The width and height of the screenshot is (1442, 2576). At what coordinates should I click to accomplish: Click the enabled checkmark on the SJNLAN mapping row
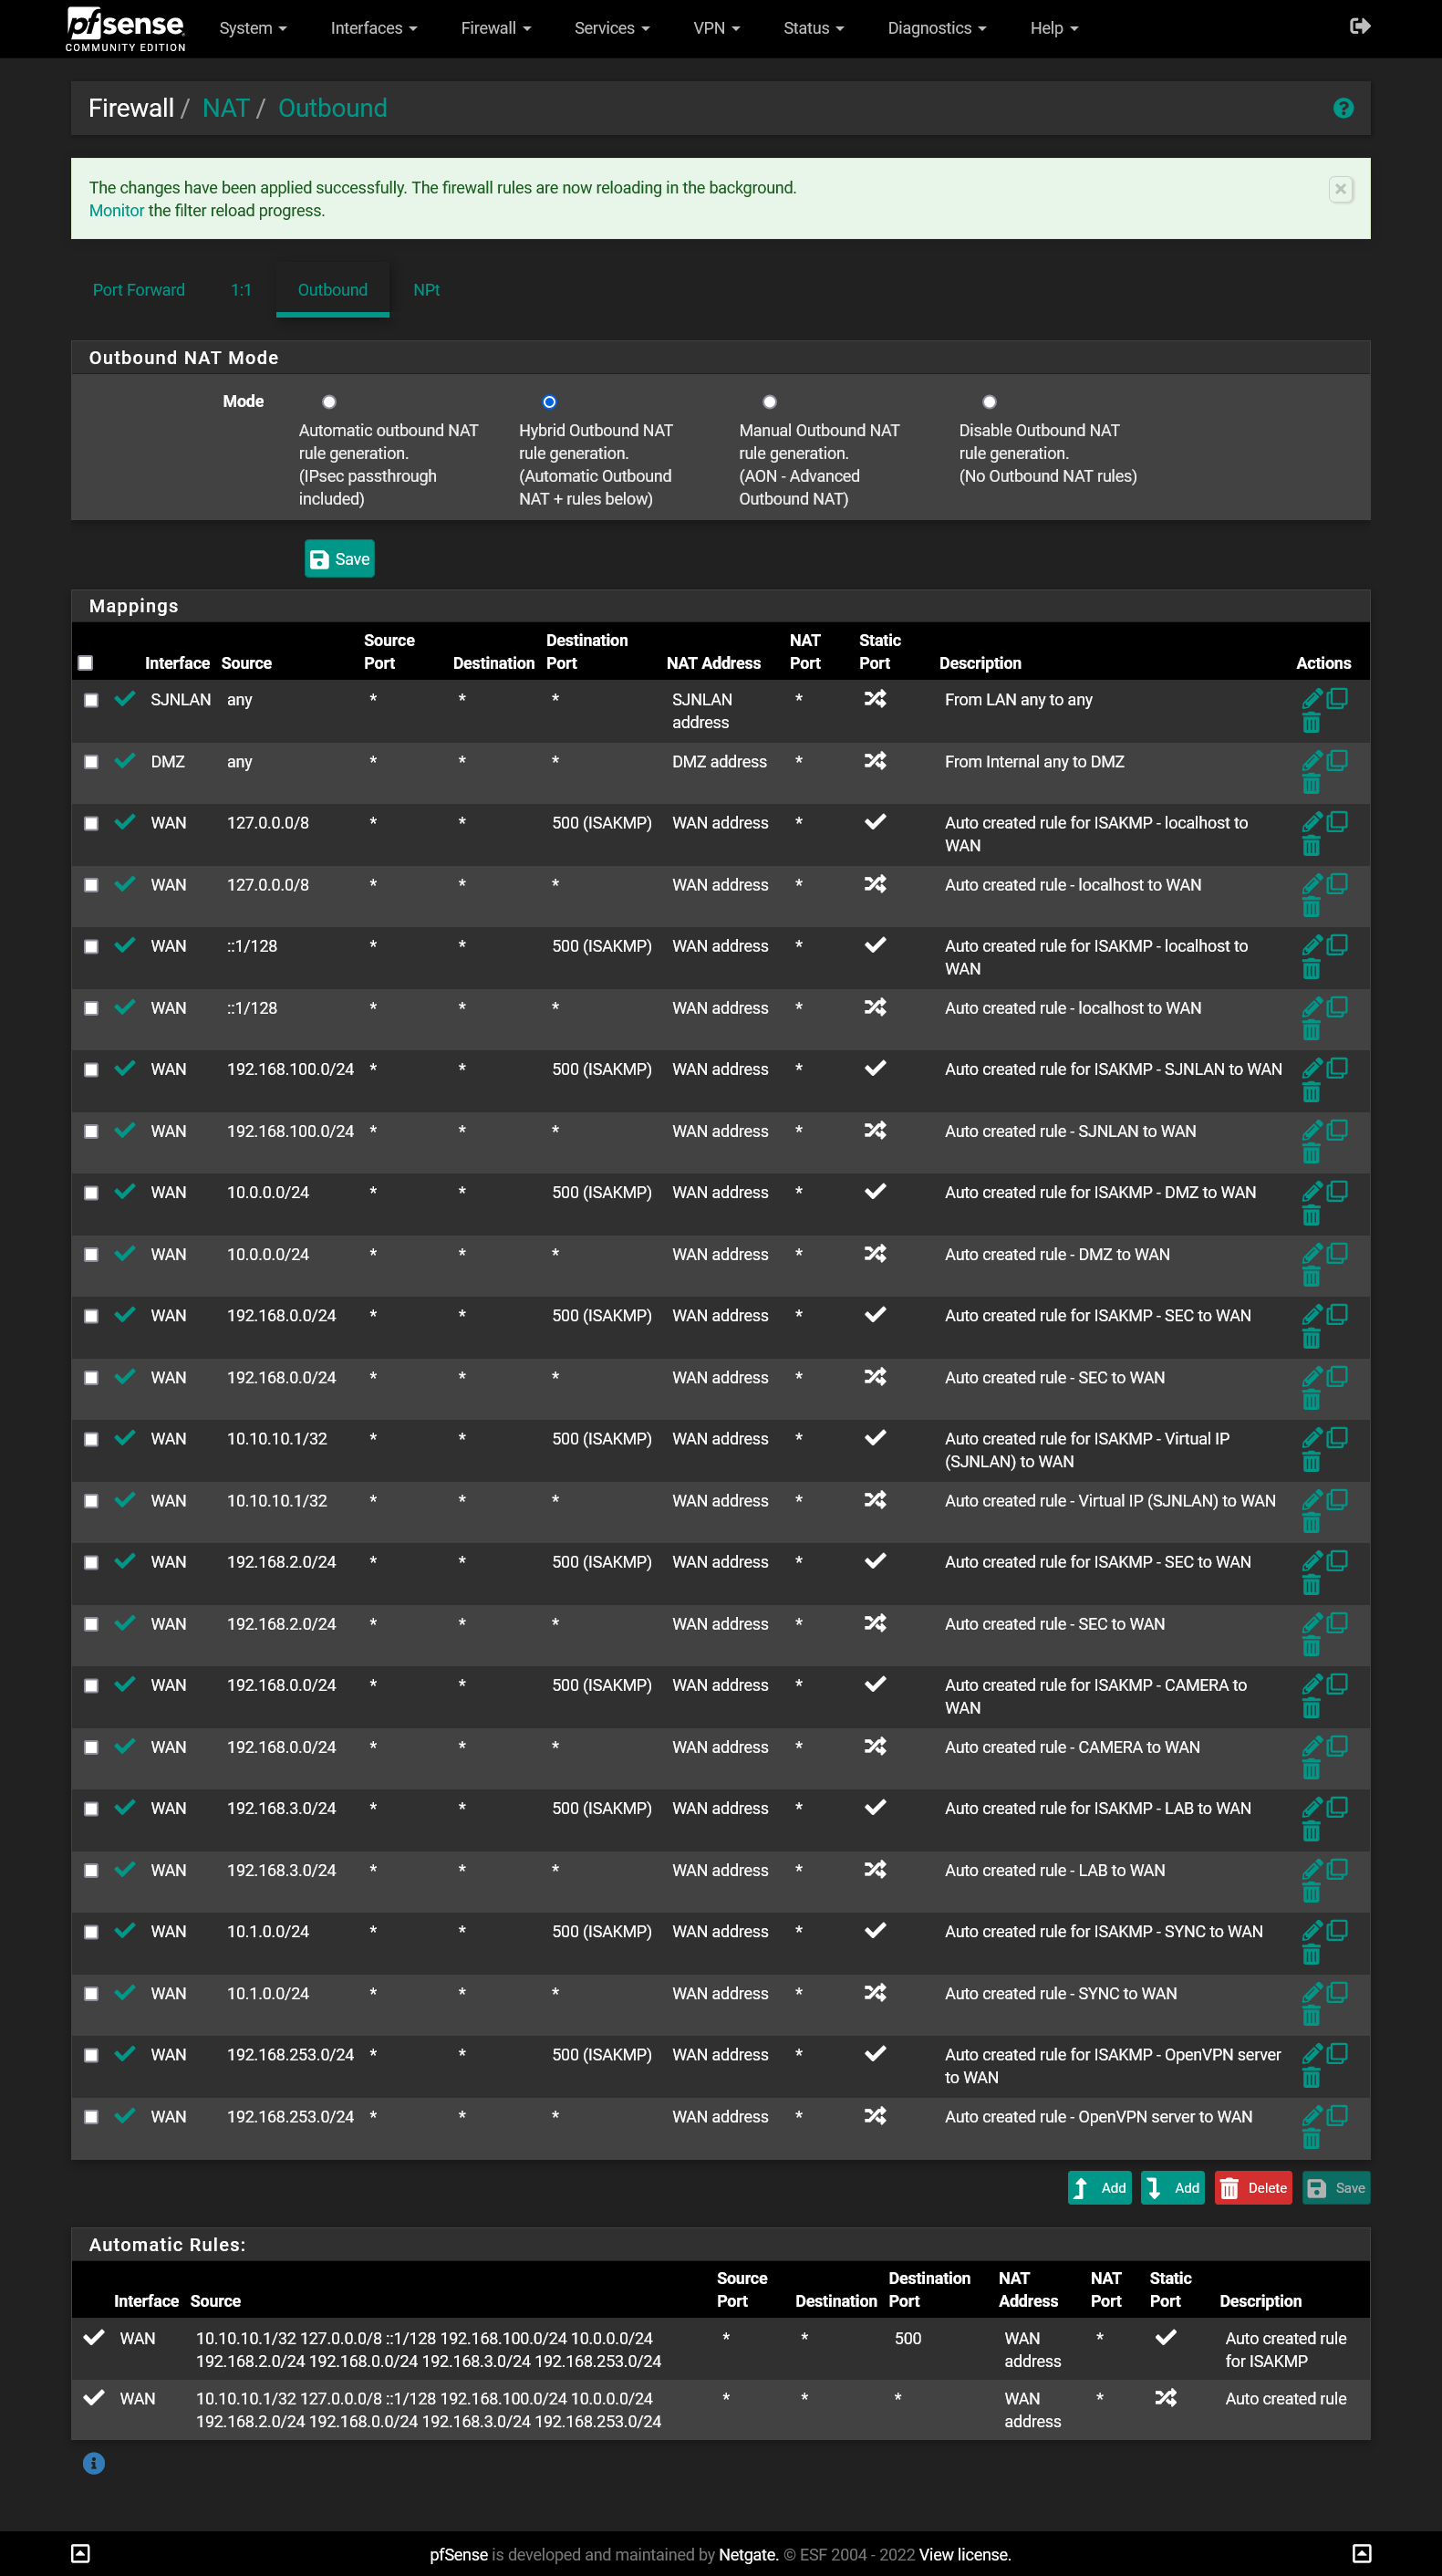click(x=125, y=698)
